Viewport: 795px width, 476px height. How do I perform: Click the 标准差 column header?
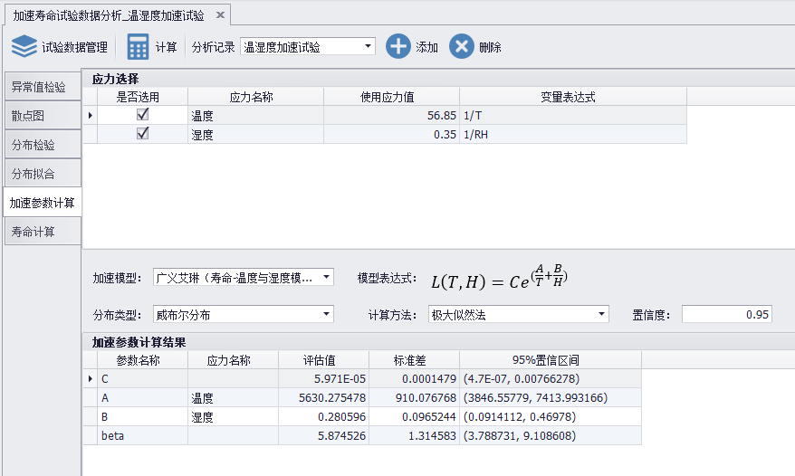point(414,360)
